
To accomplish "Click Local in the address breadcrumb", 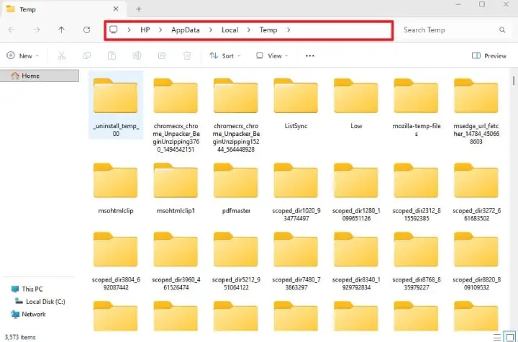I will coord(230,30).
